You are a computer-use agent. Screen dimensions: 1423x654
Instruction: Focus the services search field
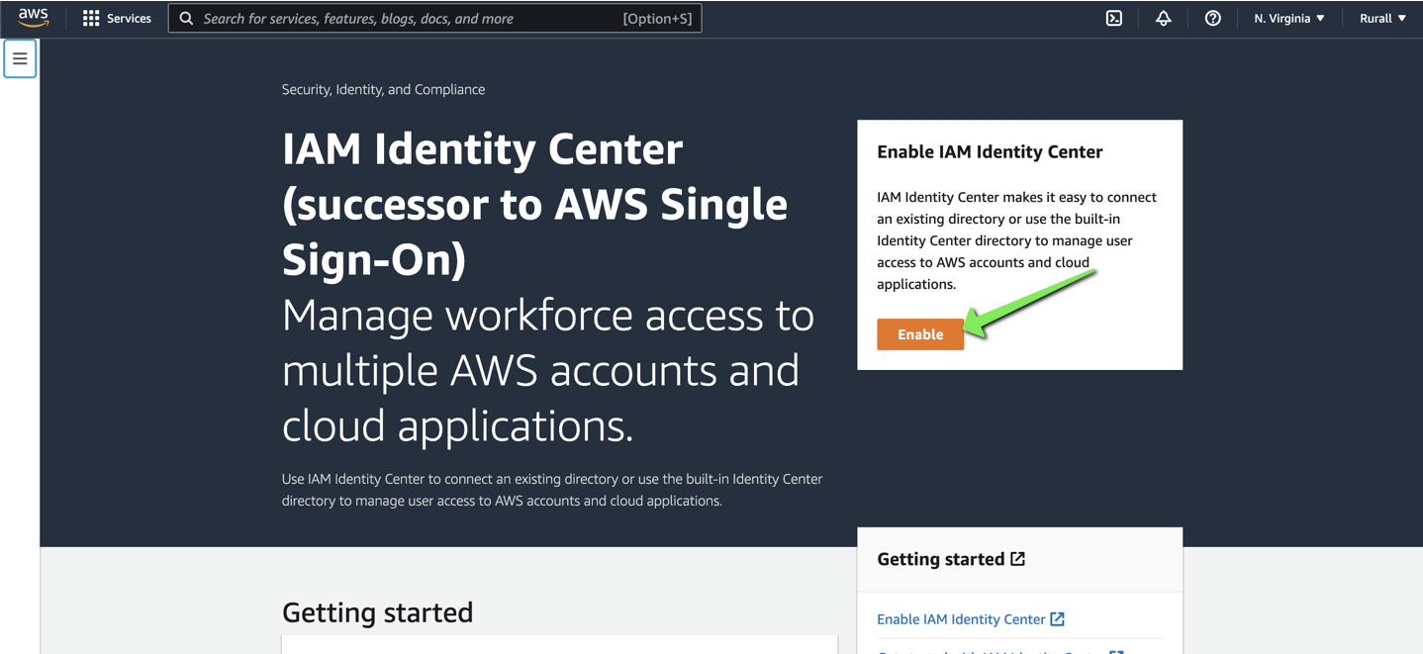tap(435, 18)
